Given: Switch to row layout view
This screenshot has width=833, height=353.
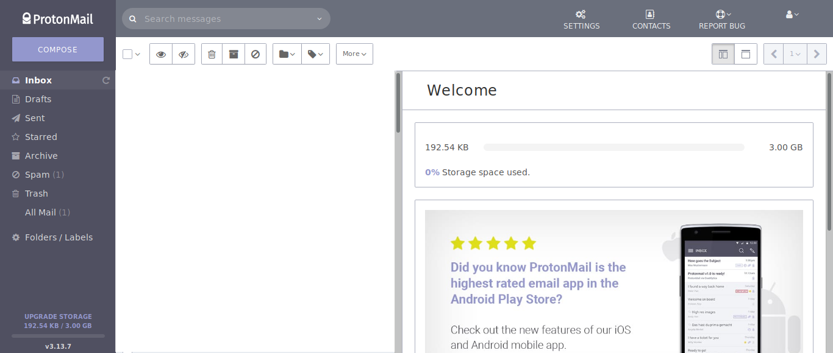Looking at the screenshot, I should [x=746, y=54].
